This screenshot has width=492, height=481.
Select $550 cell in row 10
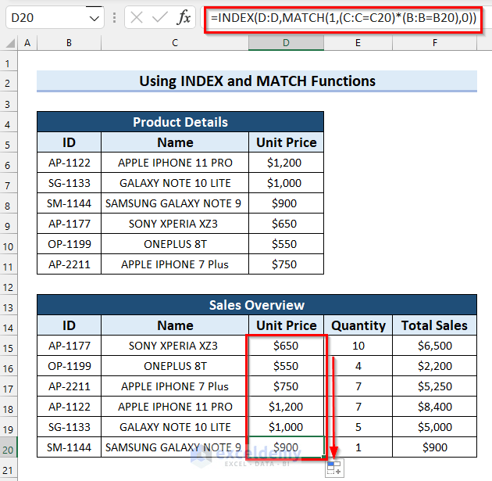point(286,244)
